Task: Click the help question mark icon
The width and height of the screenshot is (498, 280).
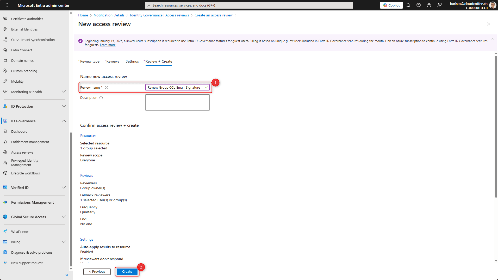Action: (429, 5)
